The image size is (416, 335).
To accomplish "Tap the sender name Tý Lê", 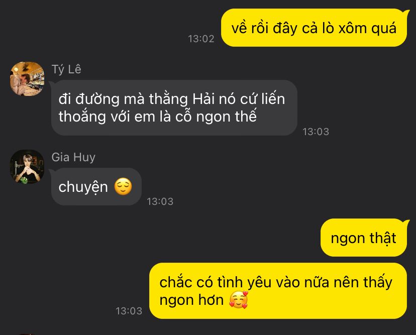I will tap(66, 69).
